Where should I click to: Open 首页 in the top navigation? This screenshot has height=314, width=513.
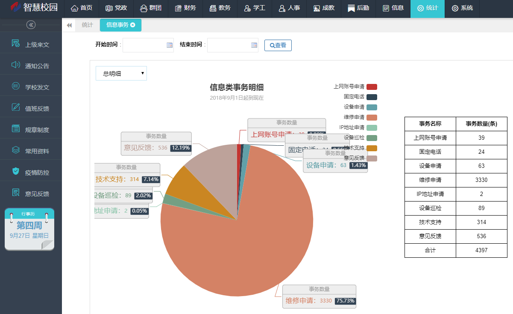[82, 8]
